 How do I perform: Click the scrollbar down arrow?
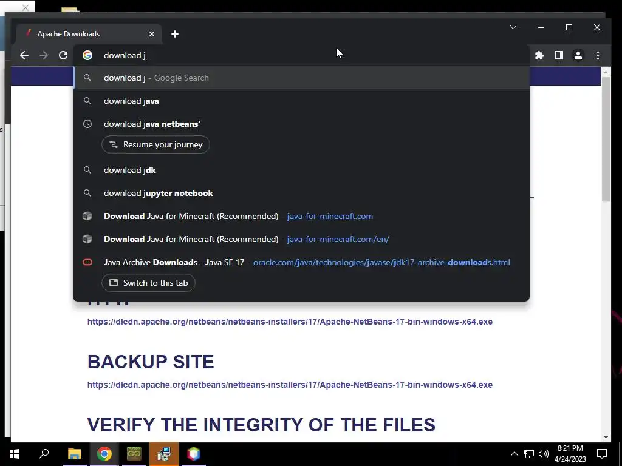pyautogui.click(x=606, y=437)
